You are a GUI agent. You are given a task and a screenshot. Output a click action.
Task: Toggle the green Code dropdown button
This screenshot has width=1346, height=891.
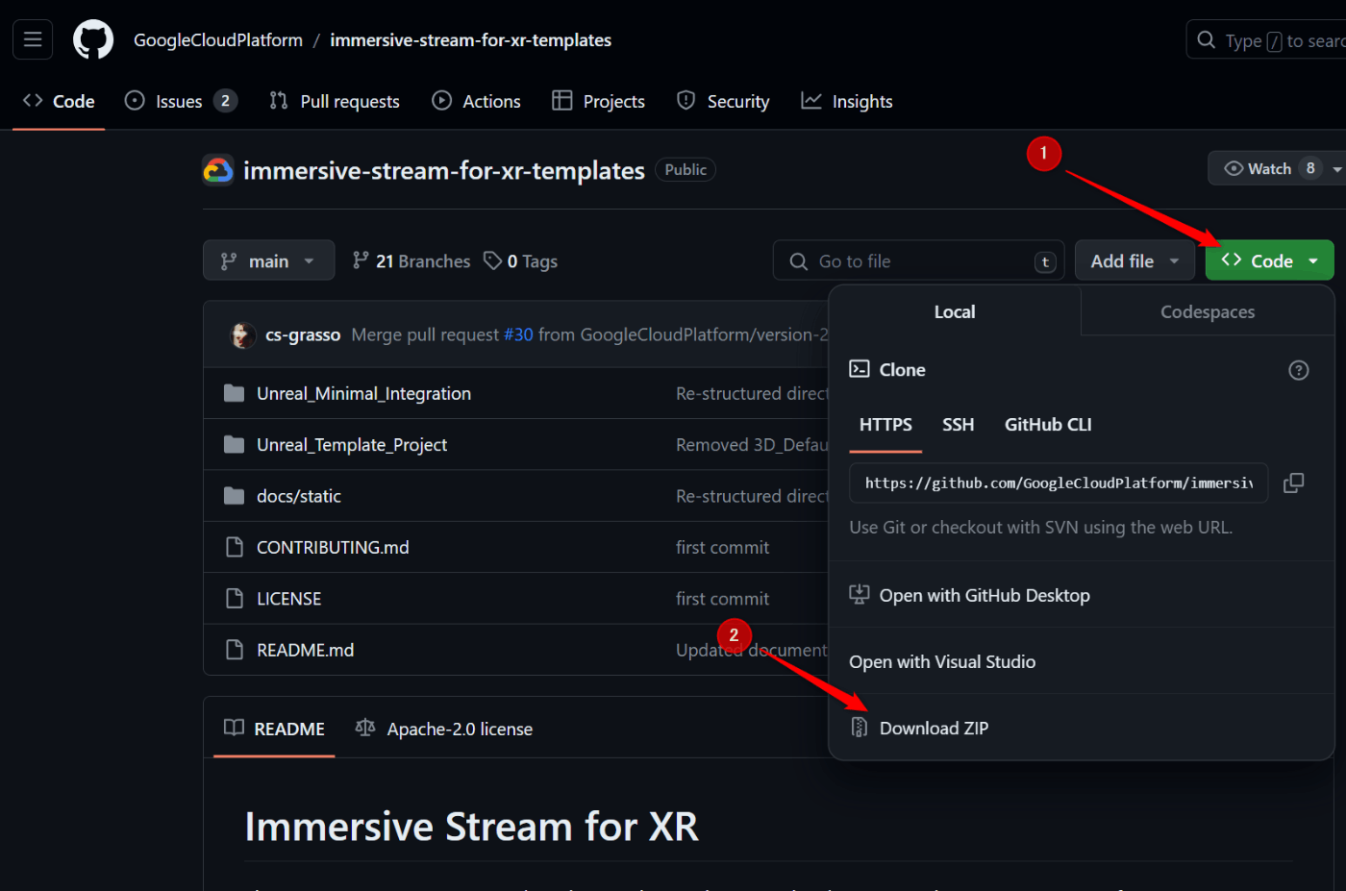pyautogui.click(x=1269, y=260)
